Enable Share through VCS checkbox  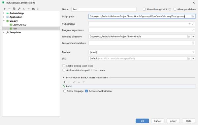[x=144, y=9]
